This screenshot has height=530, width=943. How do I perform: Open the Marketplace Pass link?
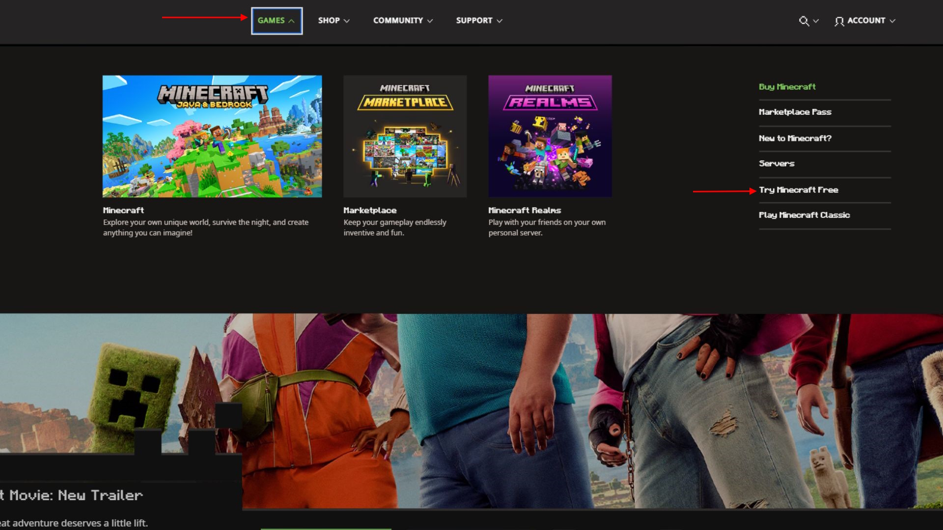coord(795,112)
